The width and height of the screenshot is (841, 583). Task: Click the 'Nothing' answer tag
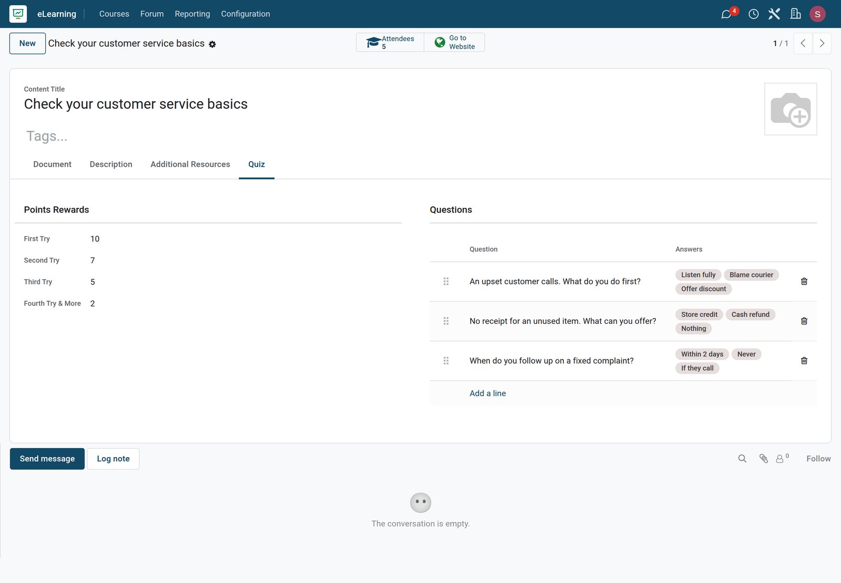693,328
